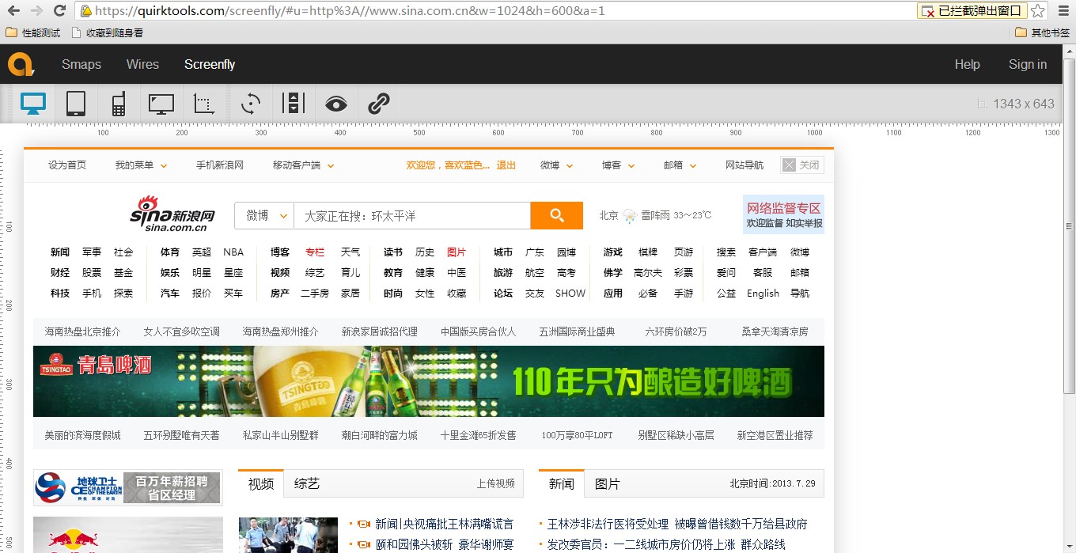Open the 其他书签 folder
1076x553 pixels.
click(1043, 32)
